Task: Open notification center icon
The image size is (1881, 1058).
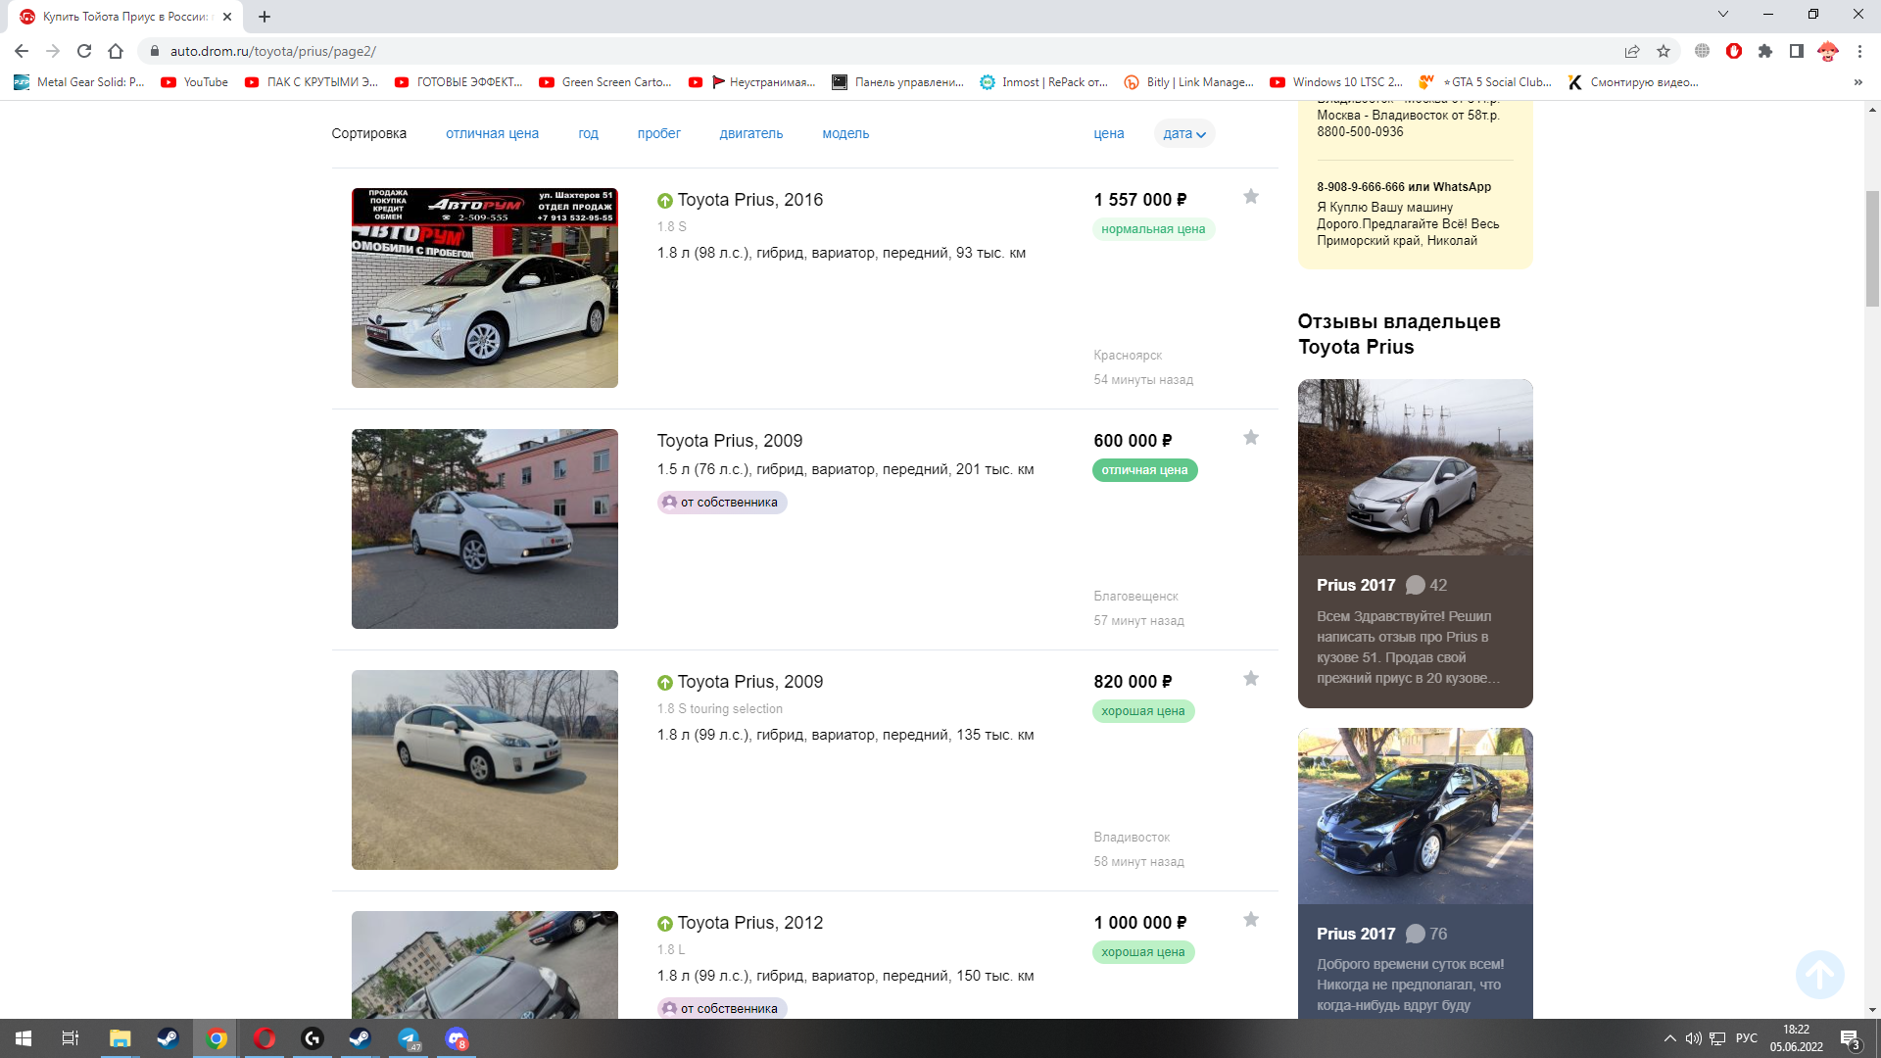Action: coord(1850,1039)
